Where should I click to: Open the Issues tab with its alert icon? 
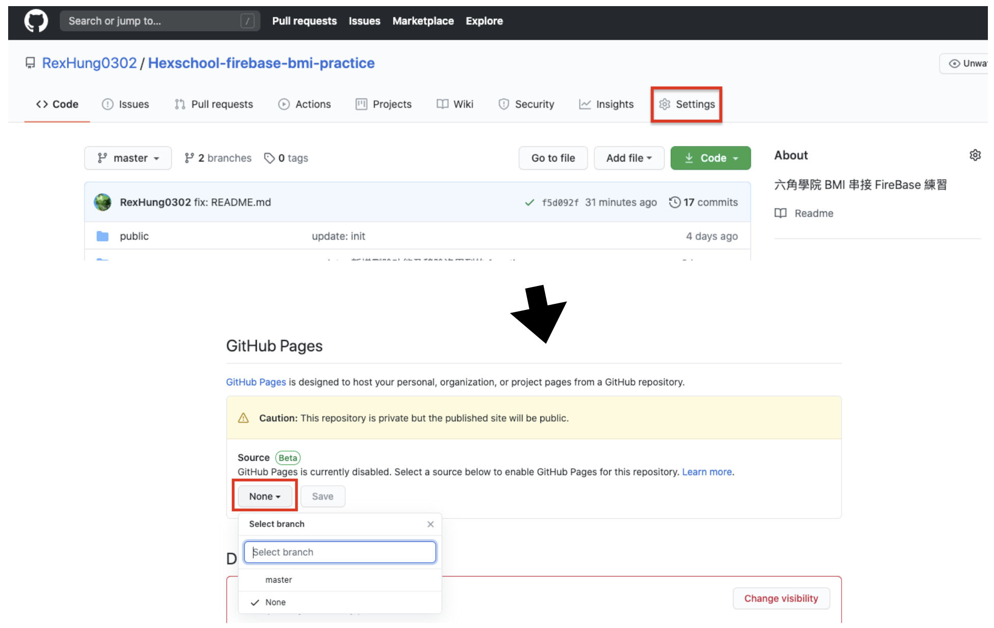point(108,104)
